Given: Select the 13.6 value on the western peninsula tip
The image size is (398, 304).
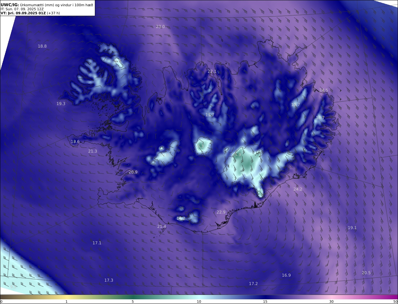Looking at the screenshot, I should [75, 142].
